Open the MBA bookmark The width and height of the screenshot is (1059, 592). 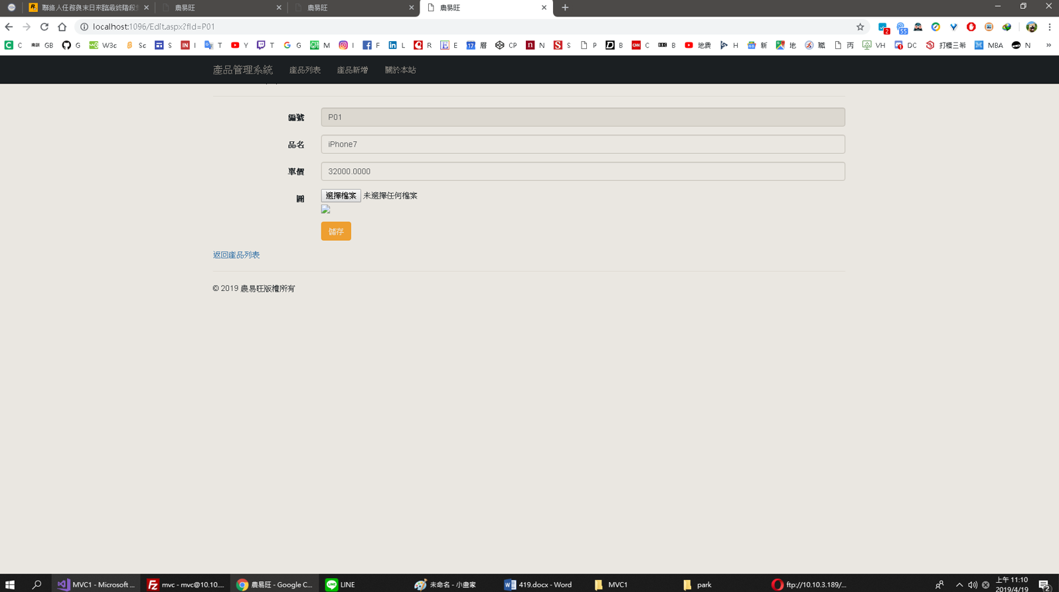point(989,45)
